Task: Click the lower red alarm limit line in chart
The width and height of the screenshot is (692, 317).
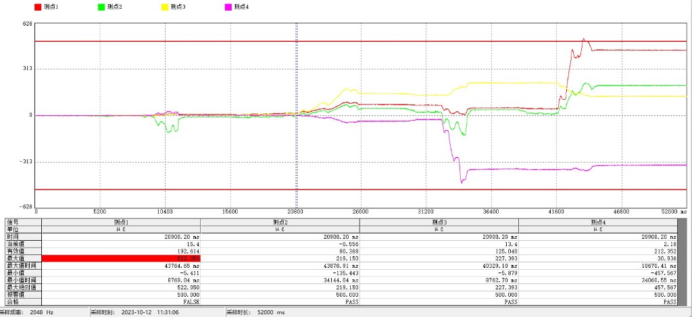Action: pos(361,190)
